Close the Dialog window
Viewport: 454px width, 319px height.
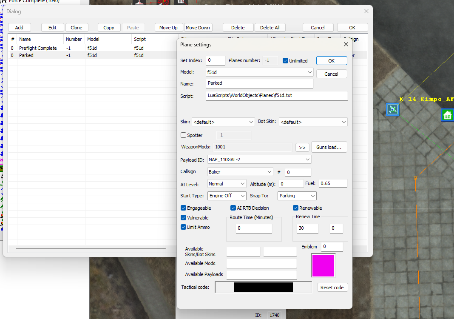tap(366, 11)
